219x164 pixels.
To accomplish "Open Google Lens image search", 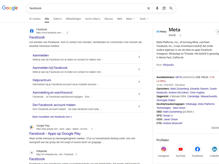I will pyautogui.click(x=164, y=8).
